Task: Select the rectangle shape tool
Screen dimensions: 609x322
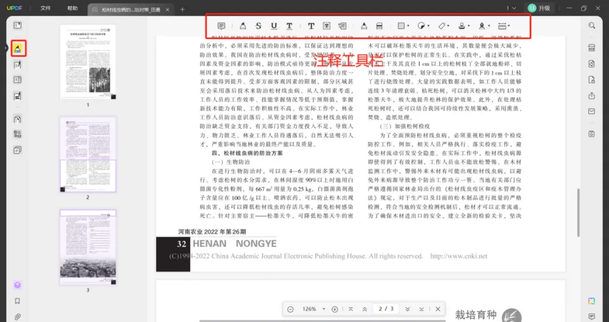Action: 401,26
